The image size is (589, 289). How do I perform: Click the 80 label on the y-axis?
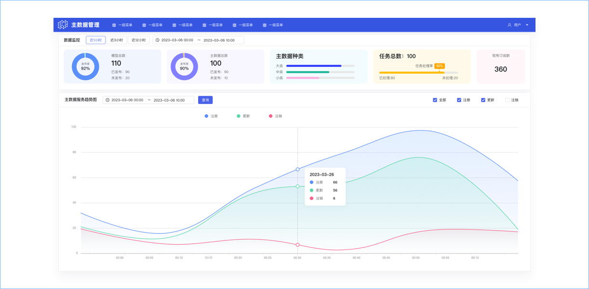click(74, 152)
